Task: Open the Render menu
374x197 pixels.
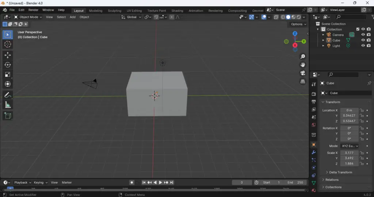Action: 33,10
